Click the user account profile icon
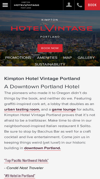This screenshot has width=100, height=179. coord(69,5)
